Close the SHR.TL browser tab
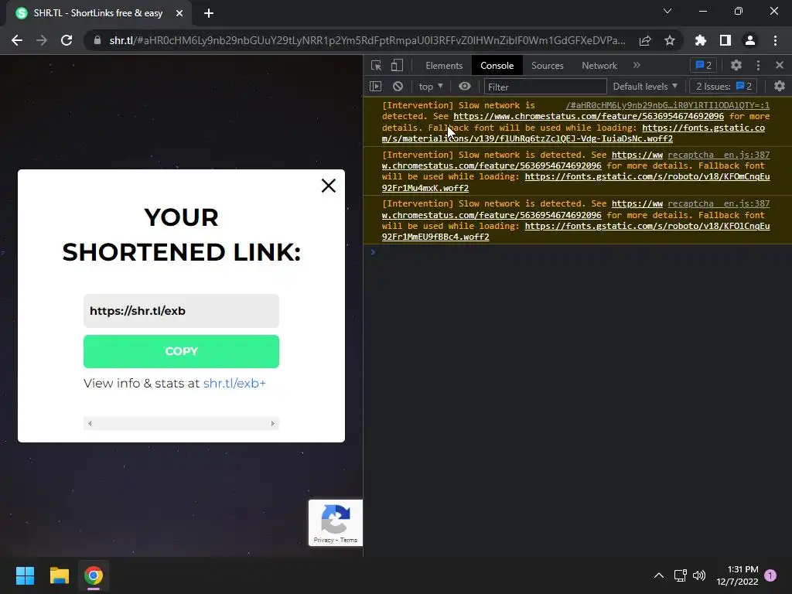The height and width of the screenshot is (594, 792). pos(179,13)
